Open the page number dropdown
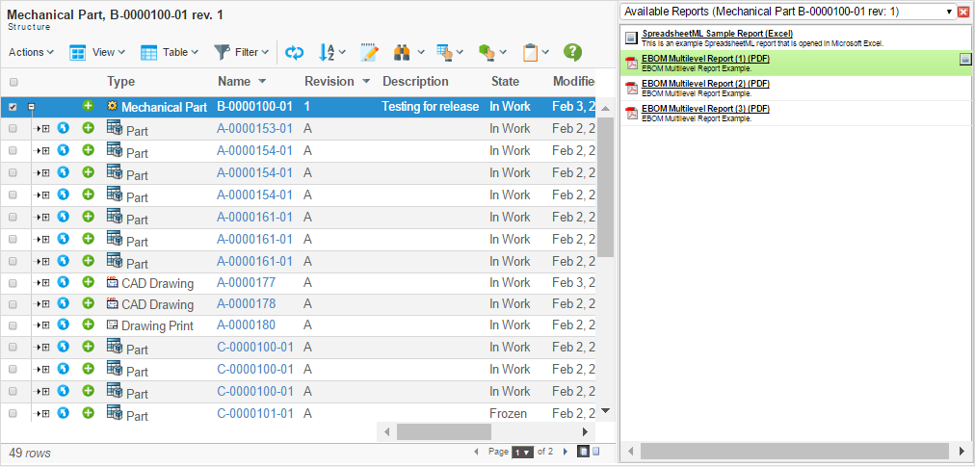 522,452
